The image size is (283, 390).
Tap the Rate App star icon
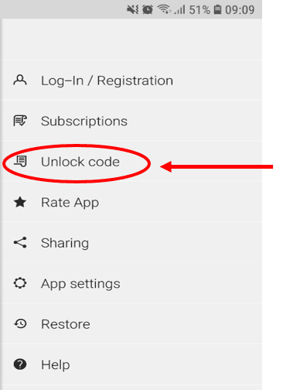(20, 202)
